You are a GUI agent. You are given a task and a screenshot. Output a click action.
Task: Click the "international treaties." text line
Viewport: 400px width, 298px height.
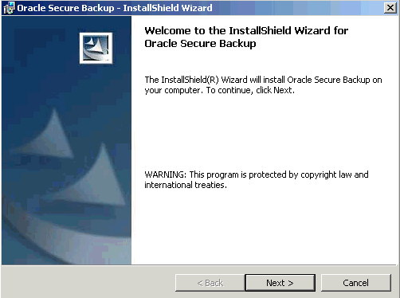(x=186, y=185)
